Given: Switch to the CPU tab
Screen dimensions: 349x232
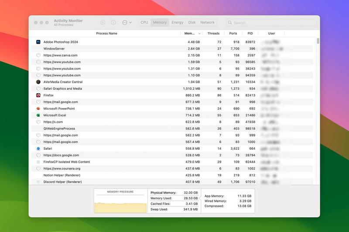Looking at the screenshot, I should pyautogui.click(x=144, y=23).
